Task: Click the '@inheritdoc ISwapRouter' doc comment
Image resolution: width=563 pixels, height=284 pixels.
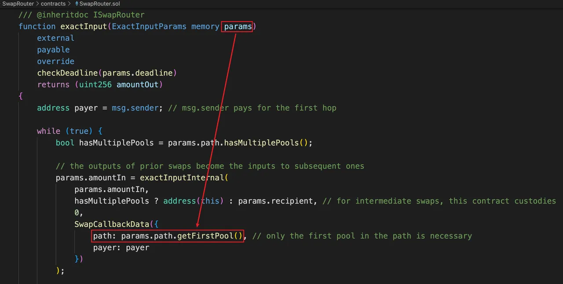Action: click(81, 15)
